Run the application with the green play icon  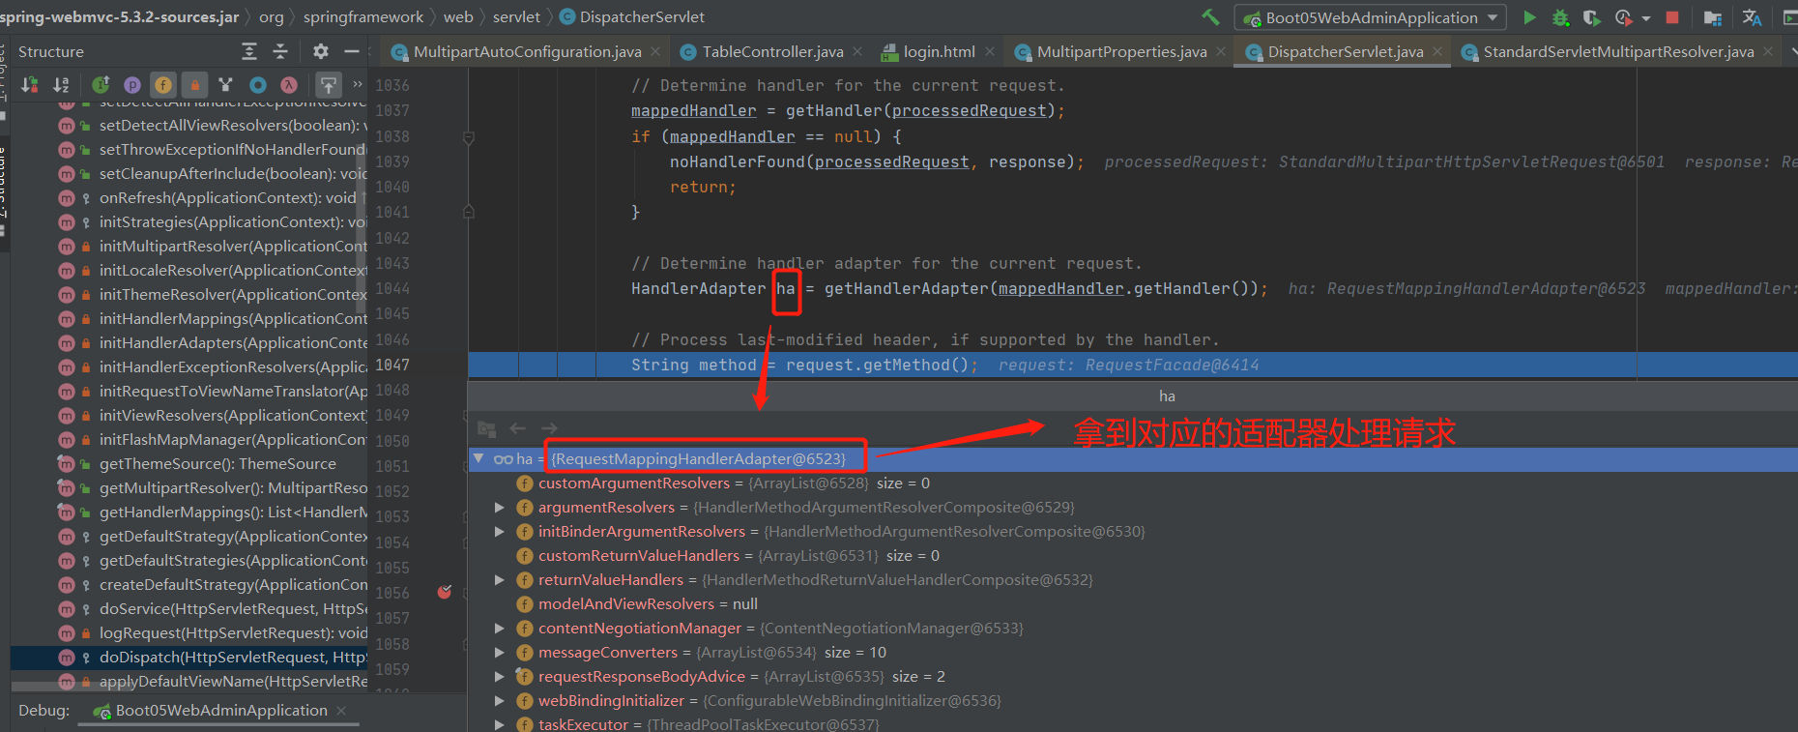point(1529,17)
